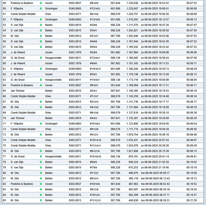Click the green dot in row 83
Image resolution: width=206 pixels, height=205 pixels.
pos(41,189)
